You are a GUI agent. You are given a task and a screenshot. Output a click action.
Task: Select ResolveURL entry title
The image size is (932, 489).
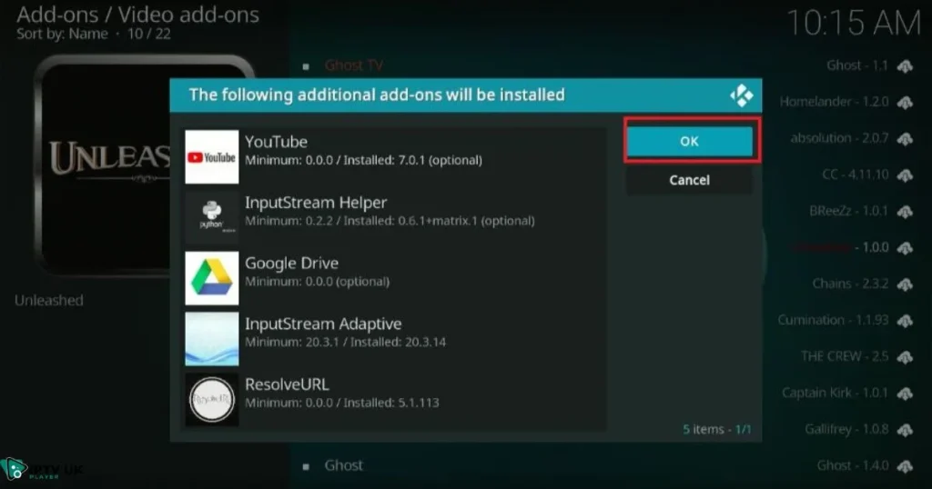click(x=287, y=384)
